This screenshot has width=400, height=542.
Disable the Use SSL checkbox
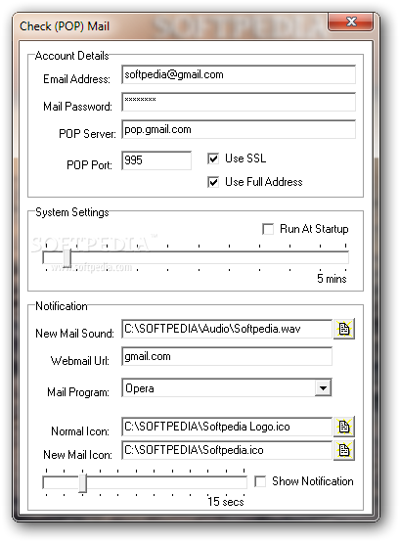click(213, 158)
